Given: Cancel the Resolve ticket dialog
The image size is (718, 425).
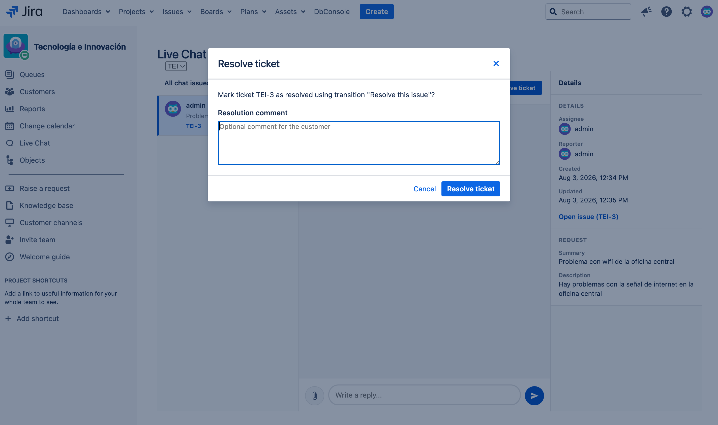Looking at the screenshot, I should coord(424,189).
